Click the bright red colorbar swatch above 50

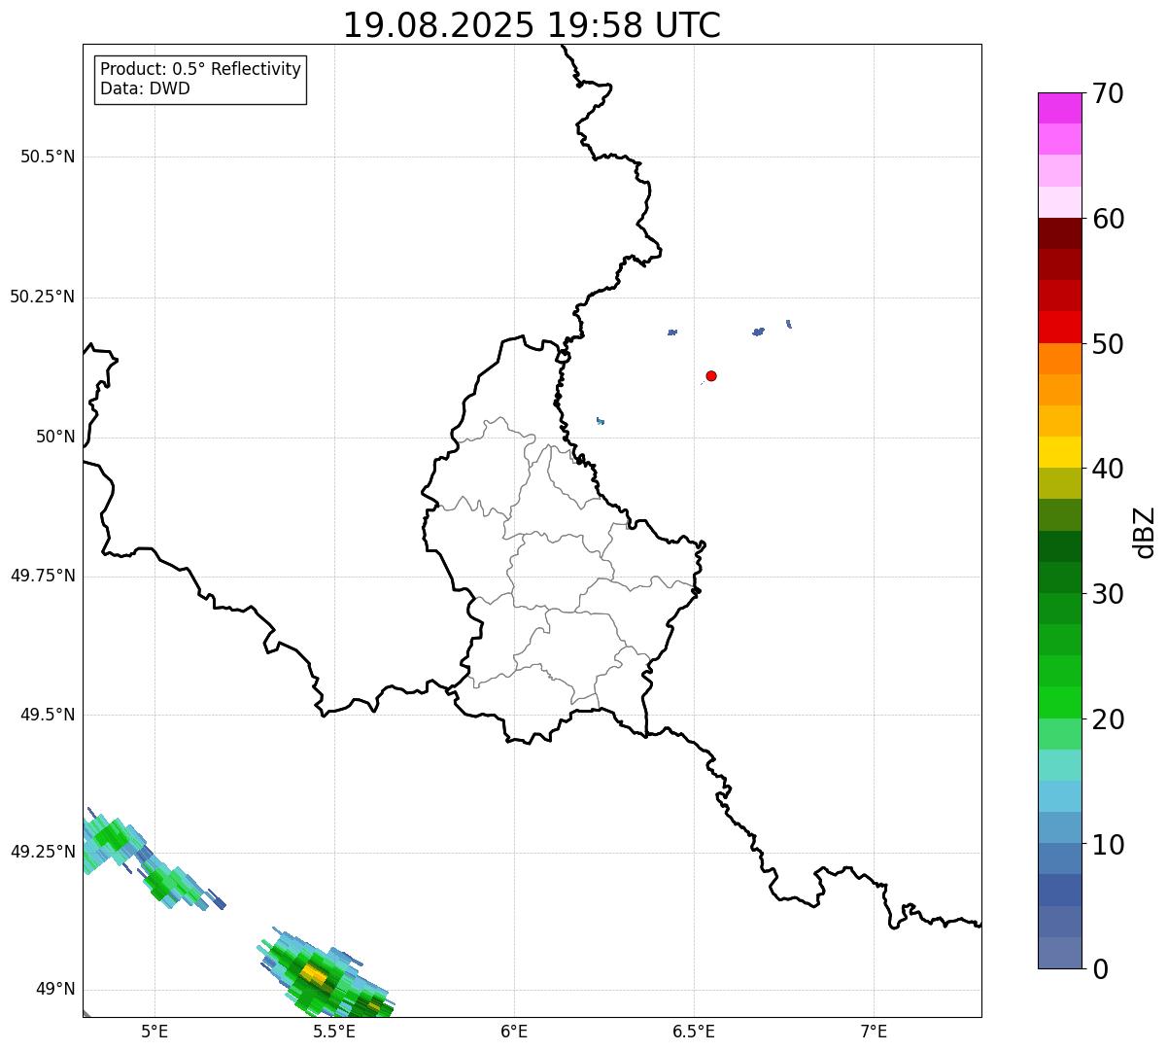(x=1059, y=327)
